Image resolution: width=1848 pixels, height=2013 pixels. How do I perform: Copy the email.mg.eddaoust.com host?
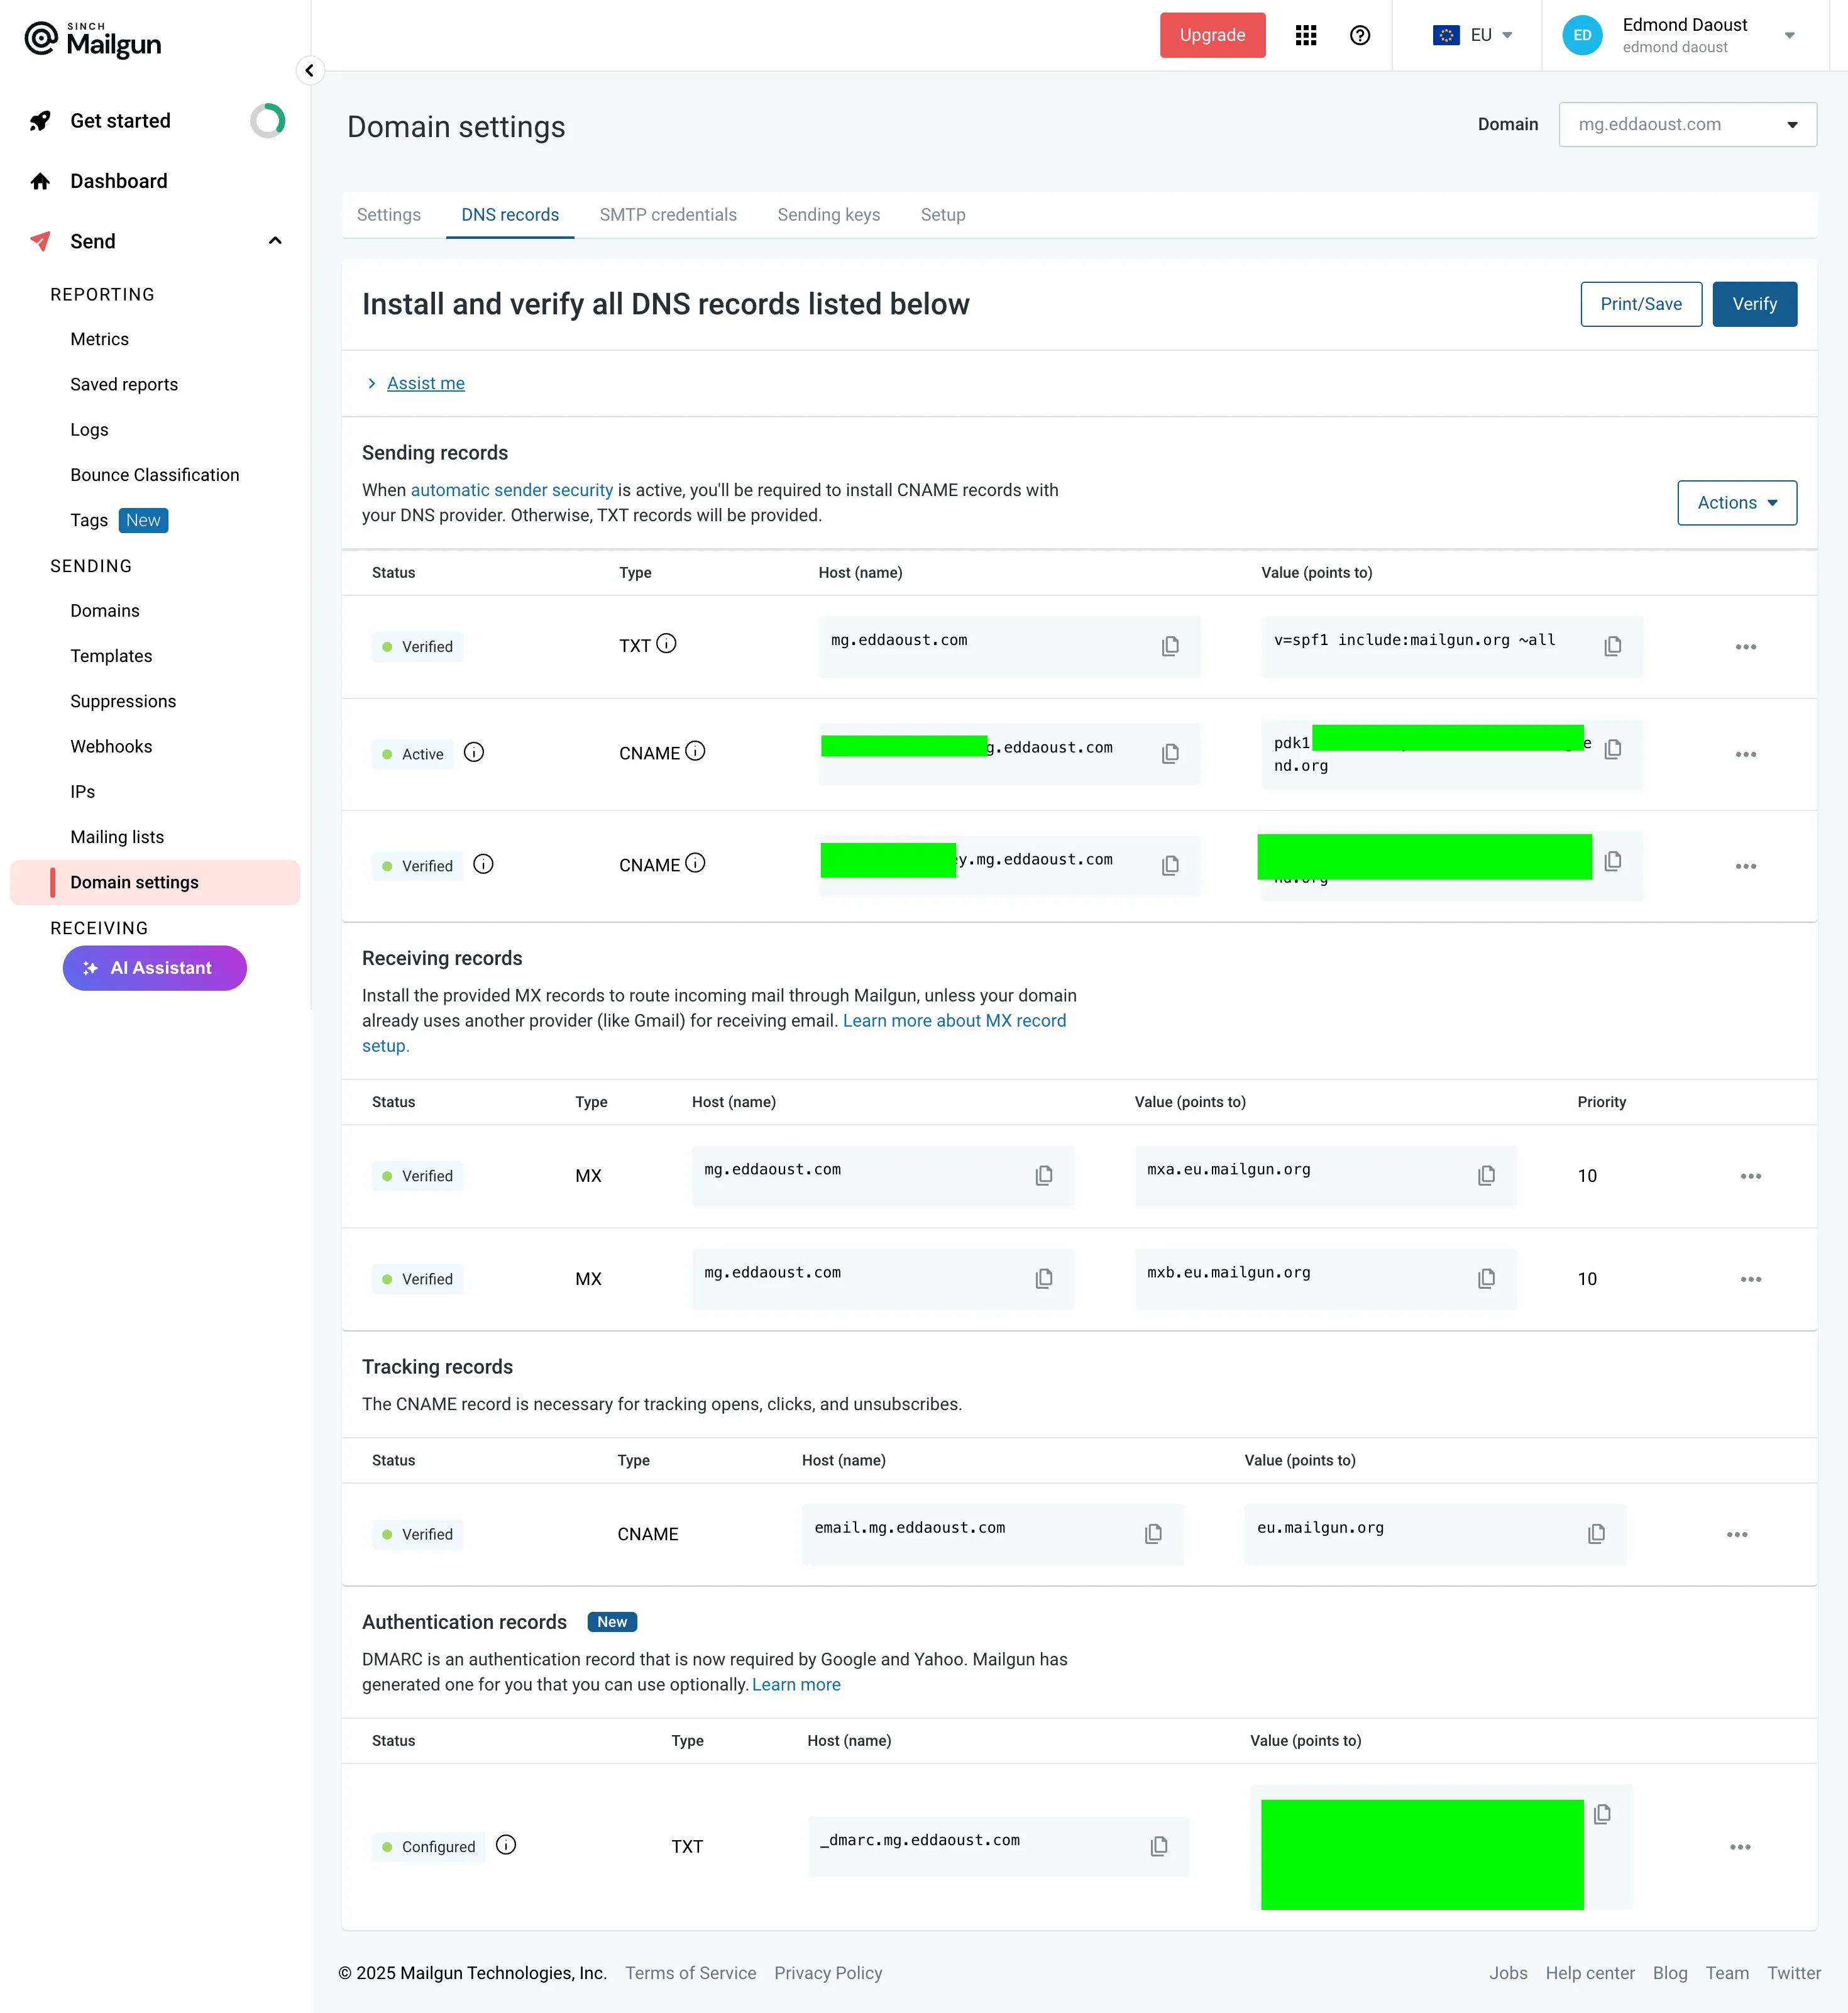(1153, 1533)
